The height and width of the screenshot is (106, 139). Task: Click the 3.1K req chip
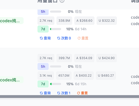point(46,75)
